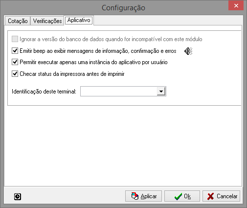This screenshot has width=247, height=208.
Task: Select the Aplicativo tab
Action: tap(79, 20)
